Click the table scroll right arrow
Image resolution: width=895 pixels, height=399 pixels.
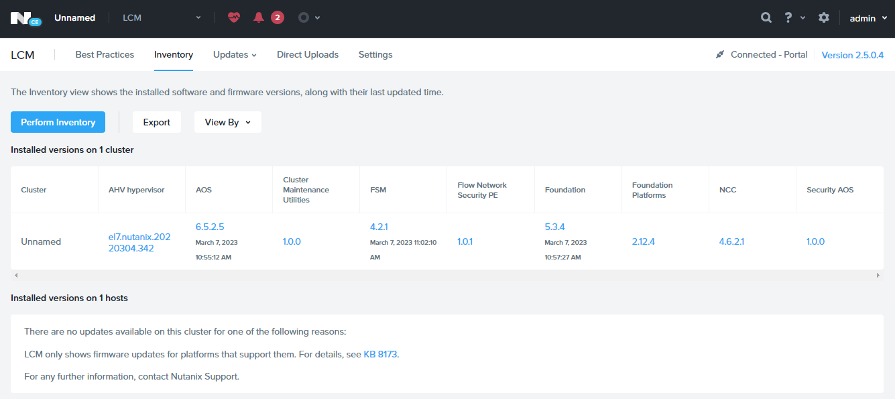click(x=878, y=275)
